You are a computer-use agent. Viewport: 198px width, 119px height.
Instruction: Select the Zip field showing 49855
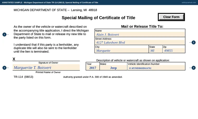point(174,51)
